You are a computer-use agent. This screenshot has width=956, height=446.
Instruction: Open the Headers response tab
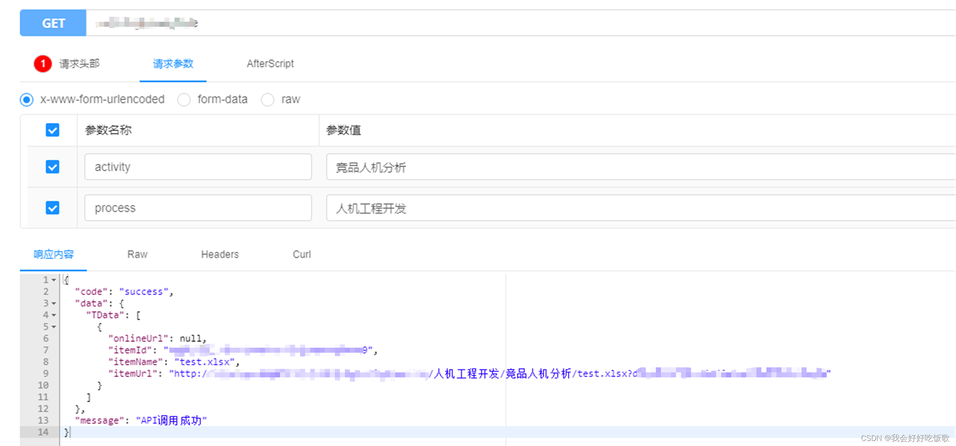click(219, 254)
